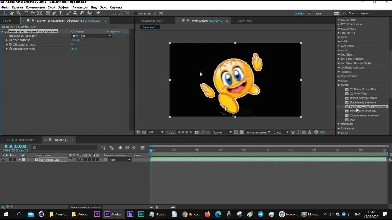Select the Rectangle shape tool
This screenshot has height=220, width=392.
pyautogui.click(x=48, y=13)
